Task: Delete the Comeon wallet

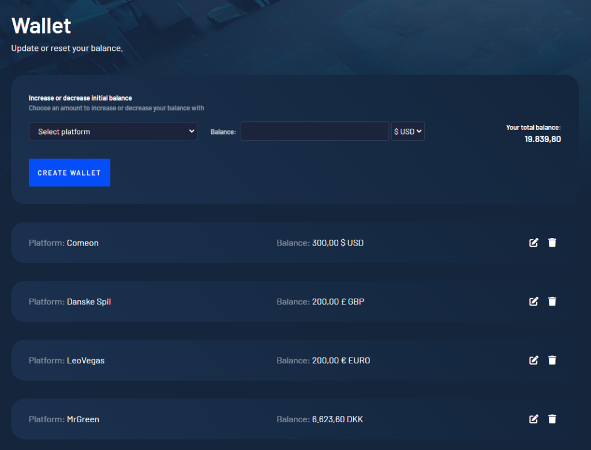Action: click(x=552, y=243)
